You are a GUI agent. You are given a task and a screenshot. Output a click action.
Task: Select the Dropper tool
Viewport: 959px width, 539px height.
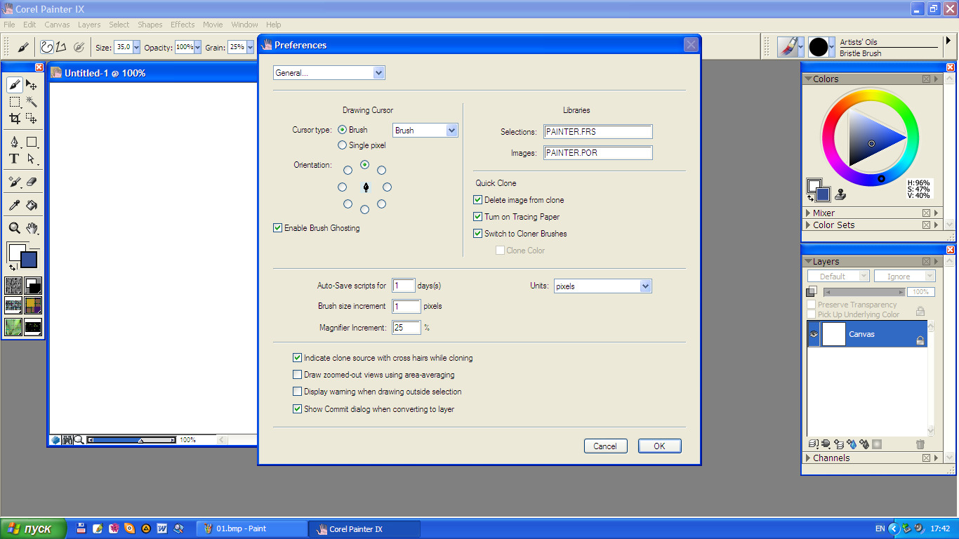coord(14,205)
